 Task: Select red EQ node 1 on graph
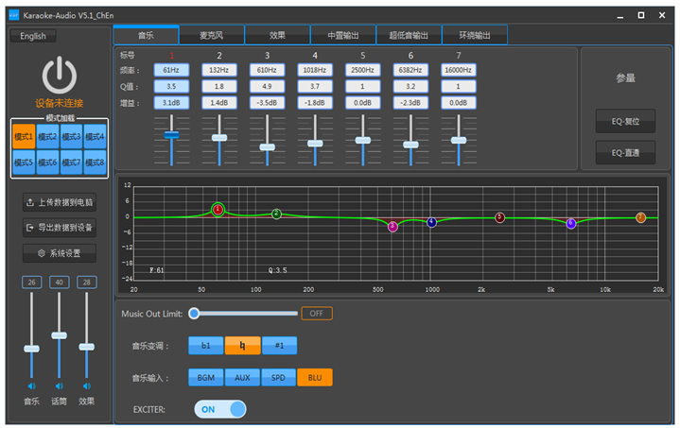[218, 210]
